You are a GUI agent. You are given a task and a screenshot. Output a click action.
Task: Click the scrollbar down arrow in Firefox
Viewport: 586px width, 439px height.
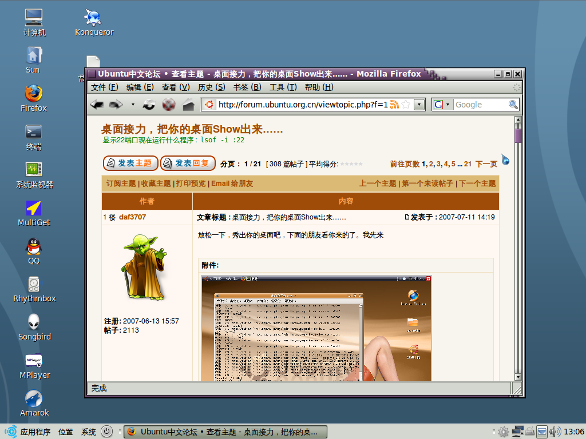coord(518,377)
